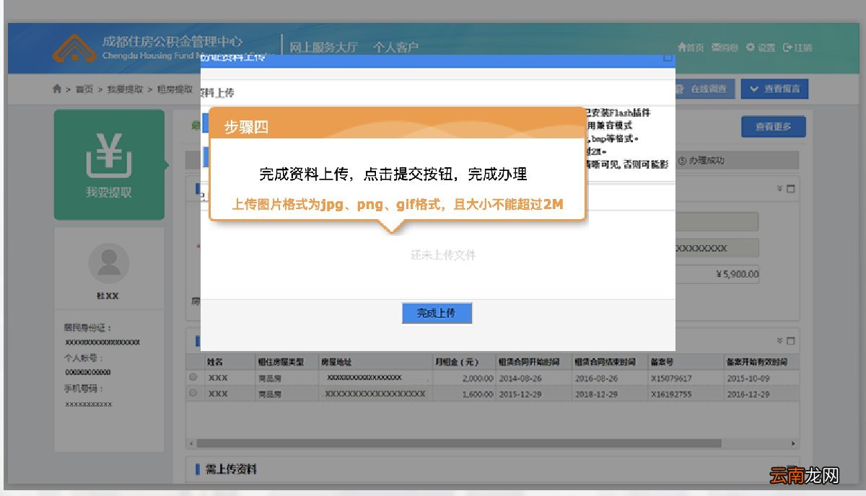The height and width of the screenshot is (496, 866).
Task: Click the maximize square icon on the upper panel
Action: click(x=791, y=189)
